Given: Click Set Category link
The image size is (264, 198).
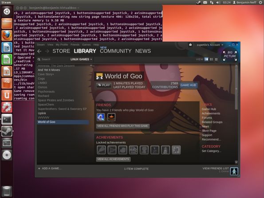Looking at the screenshot, I should click(211, 151).
